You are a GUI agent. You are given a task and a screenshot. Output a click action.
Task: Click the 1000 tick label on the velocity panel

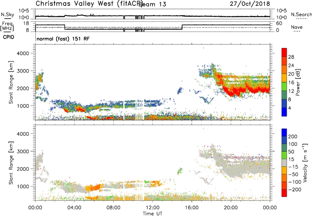pos(23,186)
